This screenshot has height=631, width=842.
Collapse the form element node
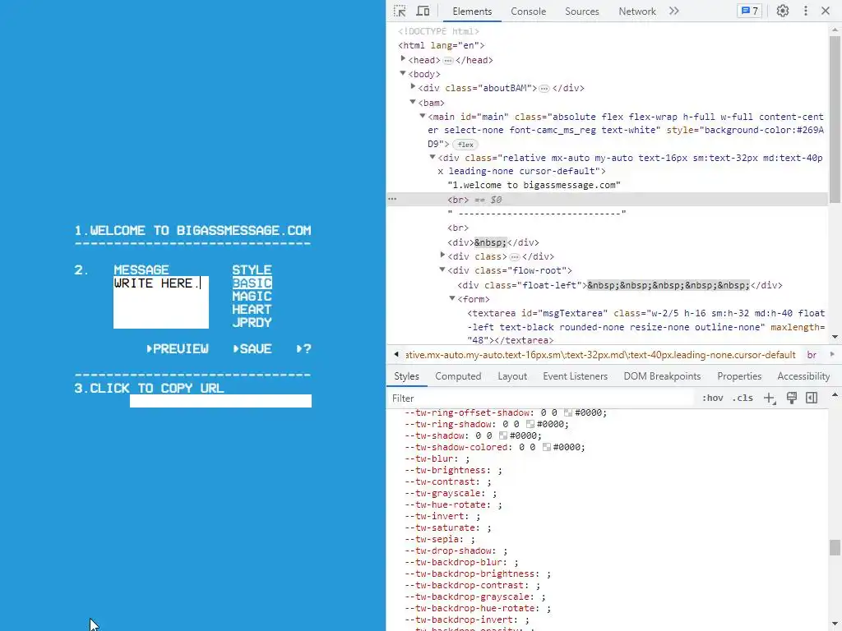point(452,298)
